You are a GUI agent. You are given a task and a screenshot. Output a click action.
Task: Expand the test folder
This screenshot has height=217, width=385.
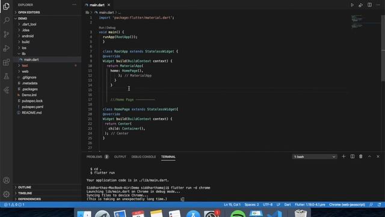pyautogui.click(x=25, y=66)
